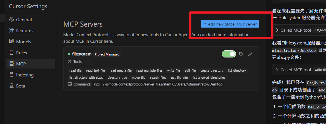Click the General gear icon

tap(11, 20)
